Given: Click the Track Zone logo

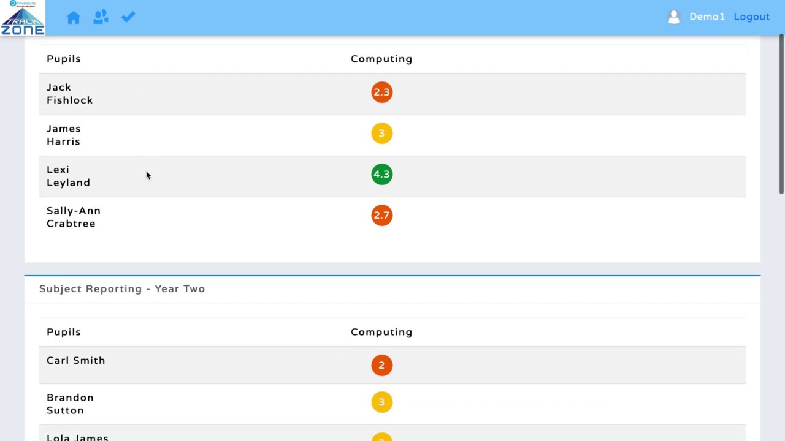Looking at the screenshot, I should 23,18.
